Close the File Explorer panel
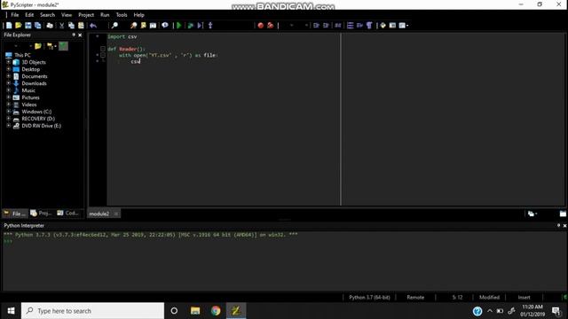568x319 pixels. click(x=80, y=35)
